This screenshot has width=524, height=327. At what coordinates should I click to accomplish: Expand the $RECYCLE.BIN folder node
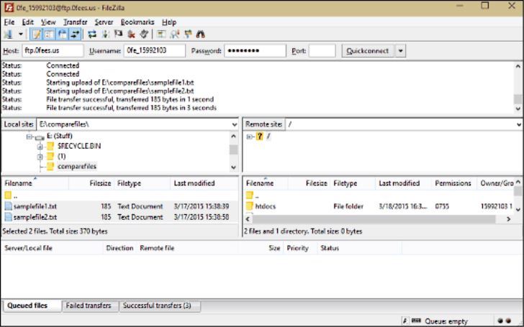40,147
